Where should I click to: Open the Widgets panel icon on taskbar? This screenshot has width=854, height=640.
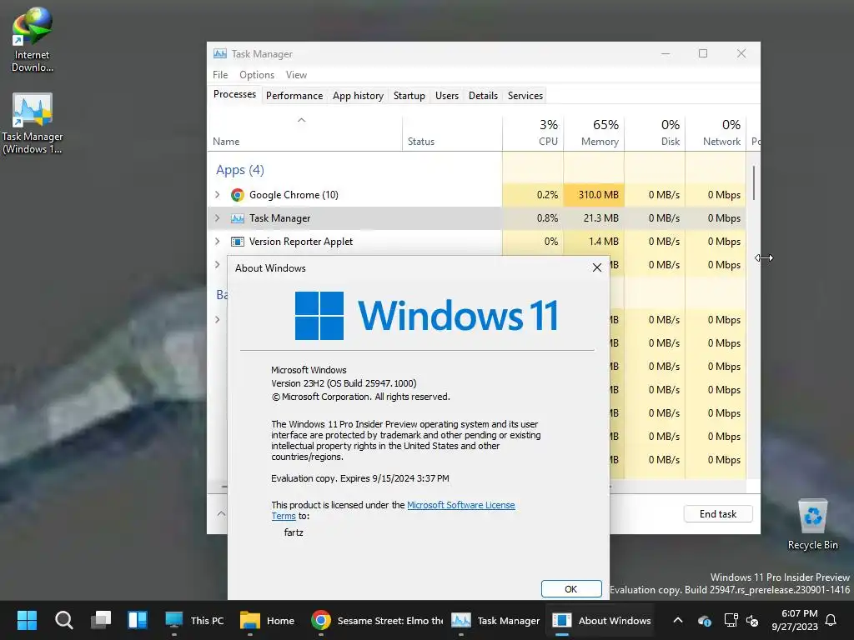[x=138, y=620]
